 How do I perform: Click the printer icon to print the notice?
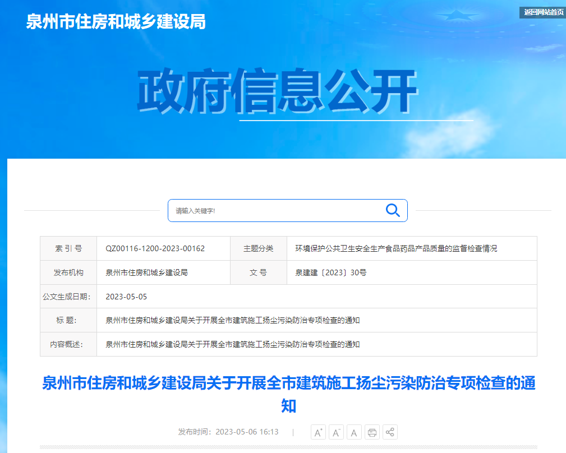371,432
